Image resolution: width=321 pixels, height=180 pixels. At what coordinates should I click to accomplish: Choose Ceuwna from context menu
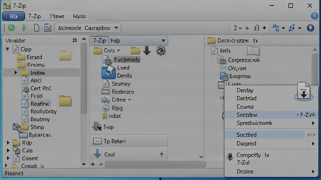[x=245, y=107]
